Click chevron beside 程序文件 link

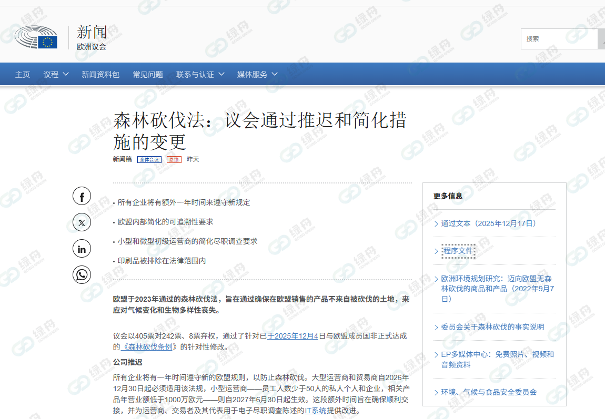tap(436, 251)
